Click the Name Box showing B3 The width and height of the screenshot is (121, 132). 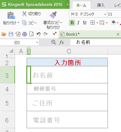(17, 43)
